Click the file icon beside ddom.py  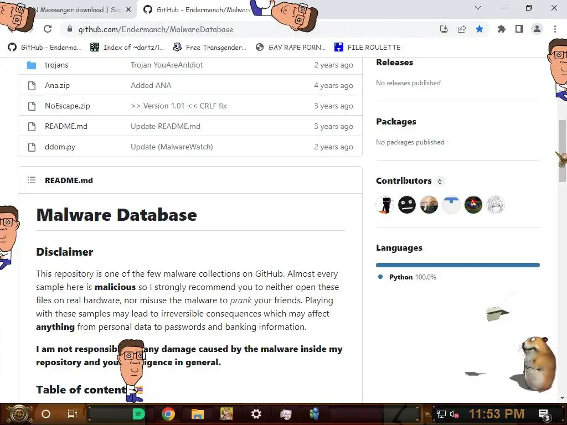pyautogui.click(x=32, y=147)
